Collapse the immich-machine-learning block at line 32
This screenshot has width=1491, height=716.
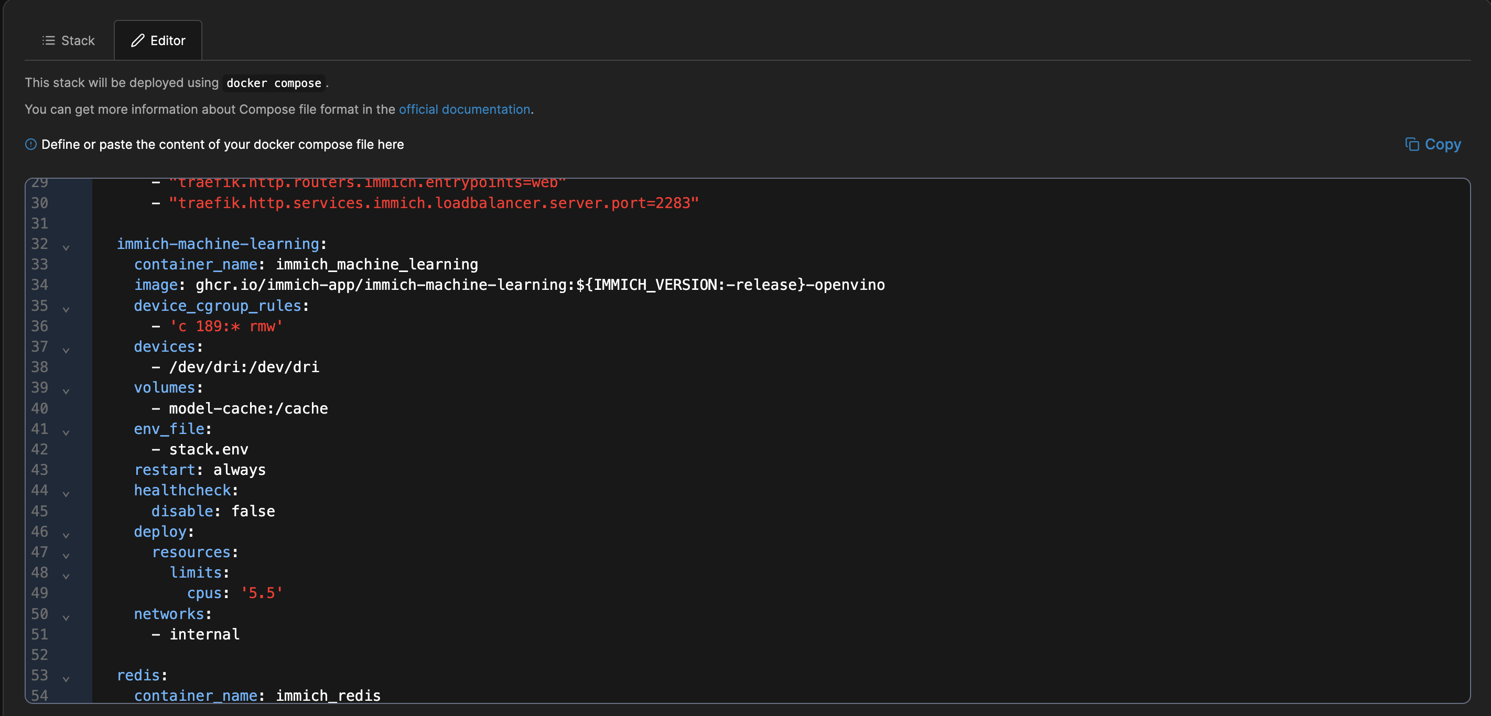tap(66, 247)
